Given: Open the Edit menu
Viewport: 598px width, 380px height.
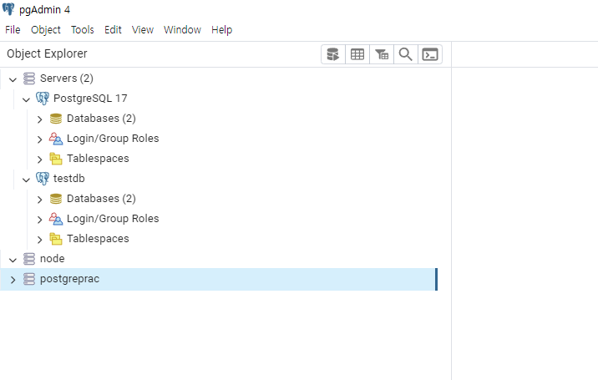Looking at the screenshot, I should pyautogui.click(x=113, y=30).
